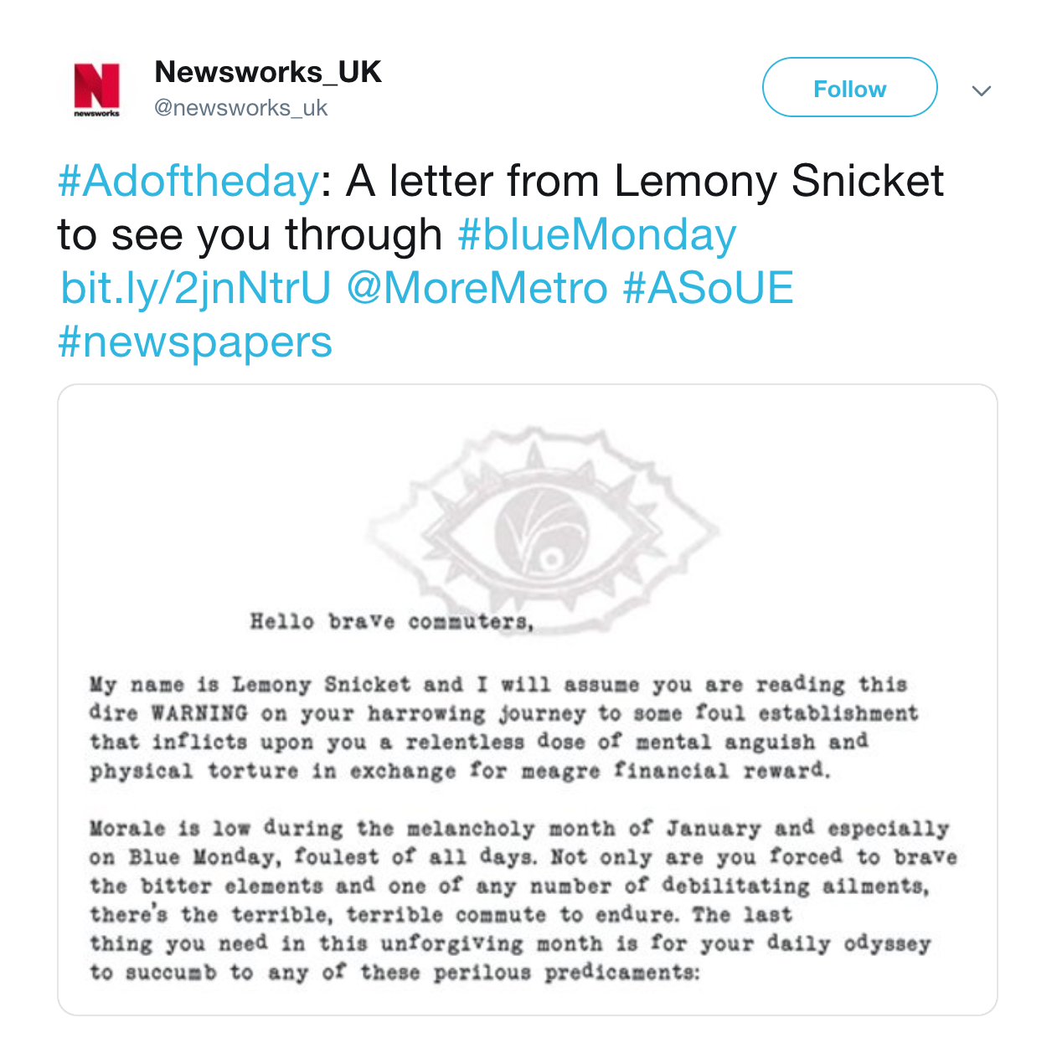Open the Newsworks_UK display name profile
This screenshot has width=1057, height=1038.
(268, 72)
